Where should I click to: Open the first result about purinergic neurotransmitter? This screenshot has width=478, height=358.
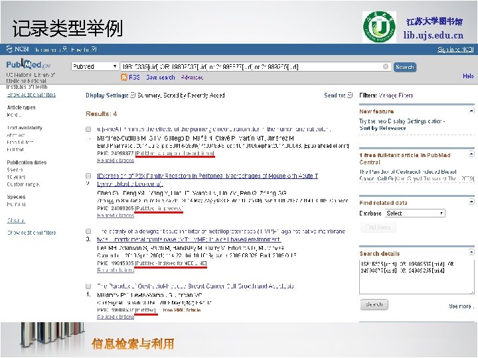click(x=214, y=129)
